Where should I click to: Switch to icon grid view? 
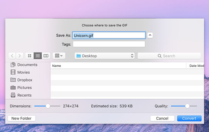[30, 56]
